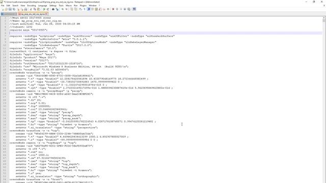
Task: Click the line 'requires maya "2017ff05";'
Action: [29, 30]
